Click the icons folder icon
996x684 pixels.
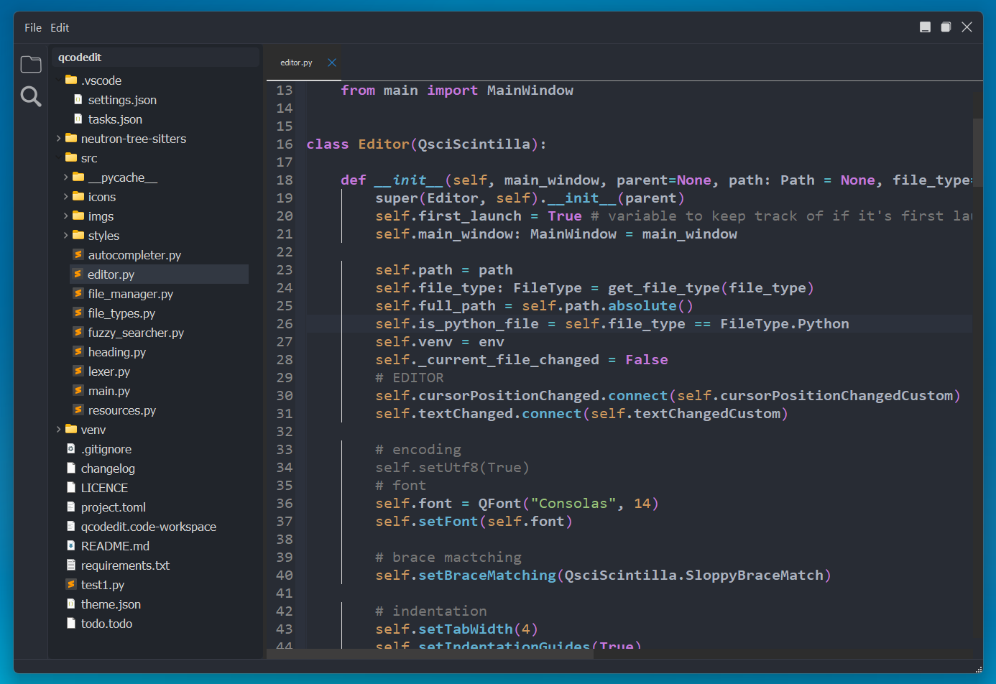click(x=78, y=196)
